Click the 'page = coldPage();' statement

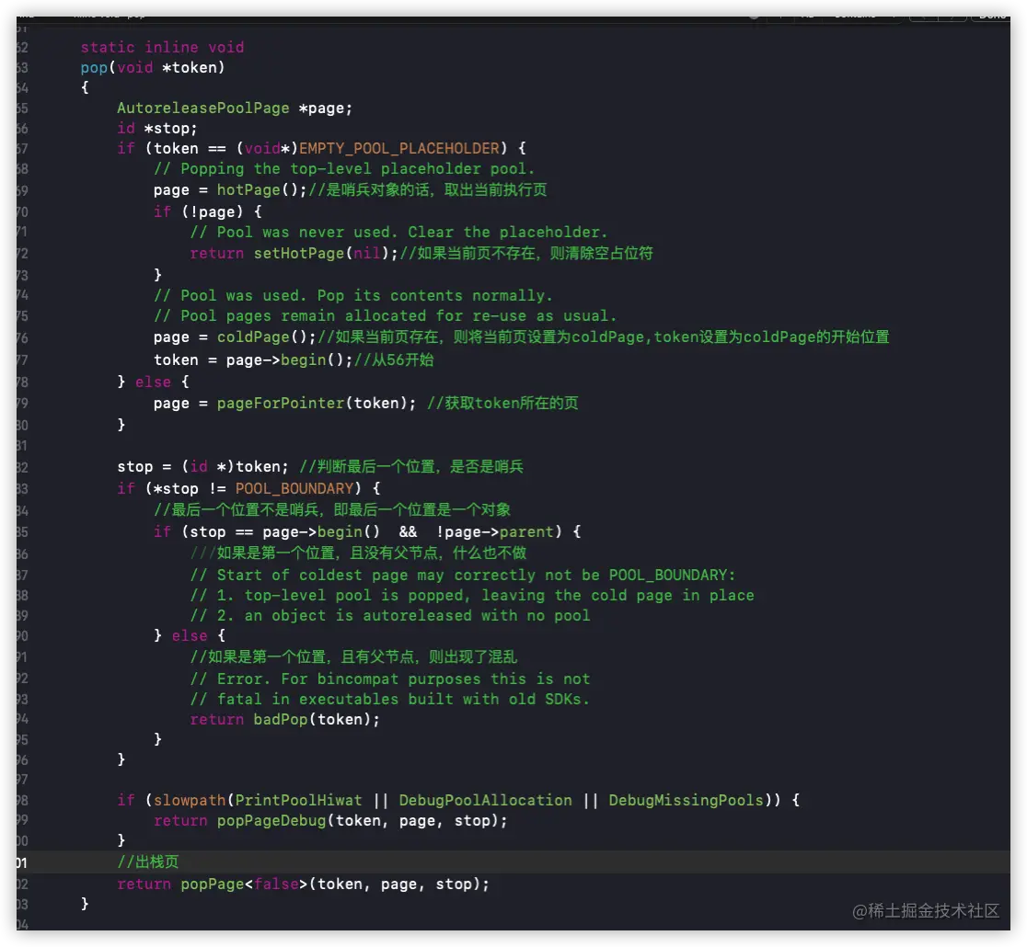(236, 337)
